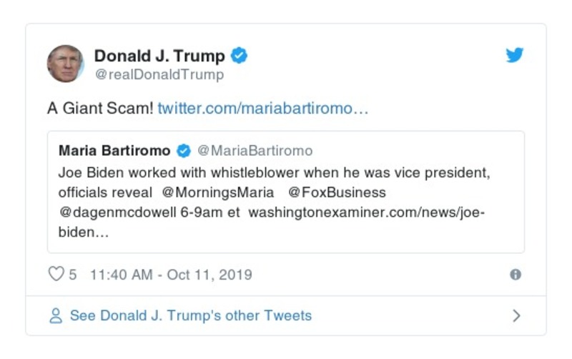Like the tweet with the heart icon
This screenshot has width=572, height=359.
click(x=56, y=275)
